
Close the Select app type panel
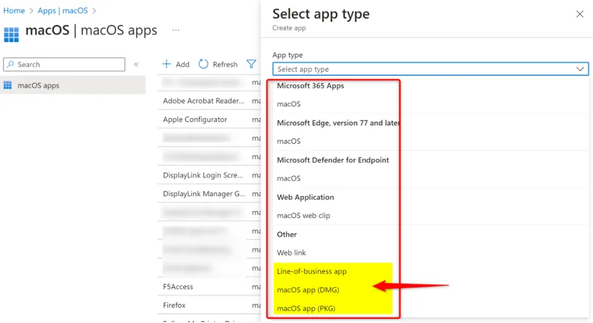click(579, 14)
